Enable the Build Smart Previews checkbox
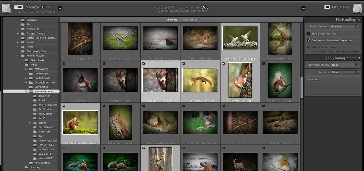The image size is (364, 171). pyautogui.click(x=309, y=34)
